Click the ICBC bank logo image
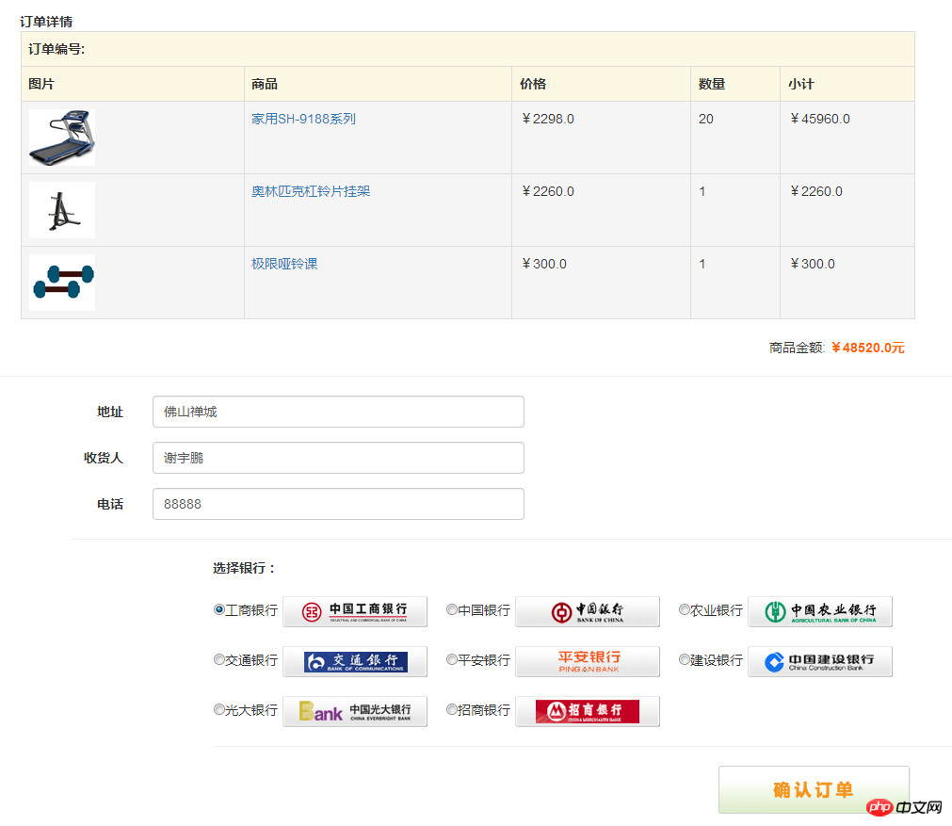The image size is (952, 826). (355, 611)
